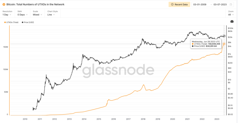Expand the Scale Mixed dropdown
The height and width of the screenshot is (123, 238).
37,13
